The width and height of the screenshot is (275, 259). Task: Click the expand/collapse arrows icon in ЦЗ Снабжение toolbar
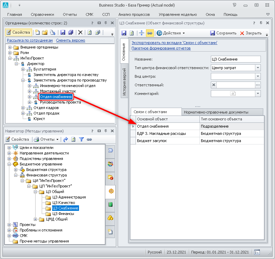click(x=141, y=33)
